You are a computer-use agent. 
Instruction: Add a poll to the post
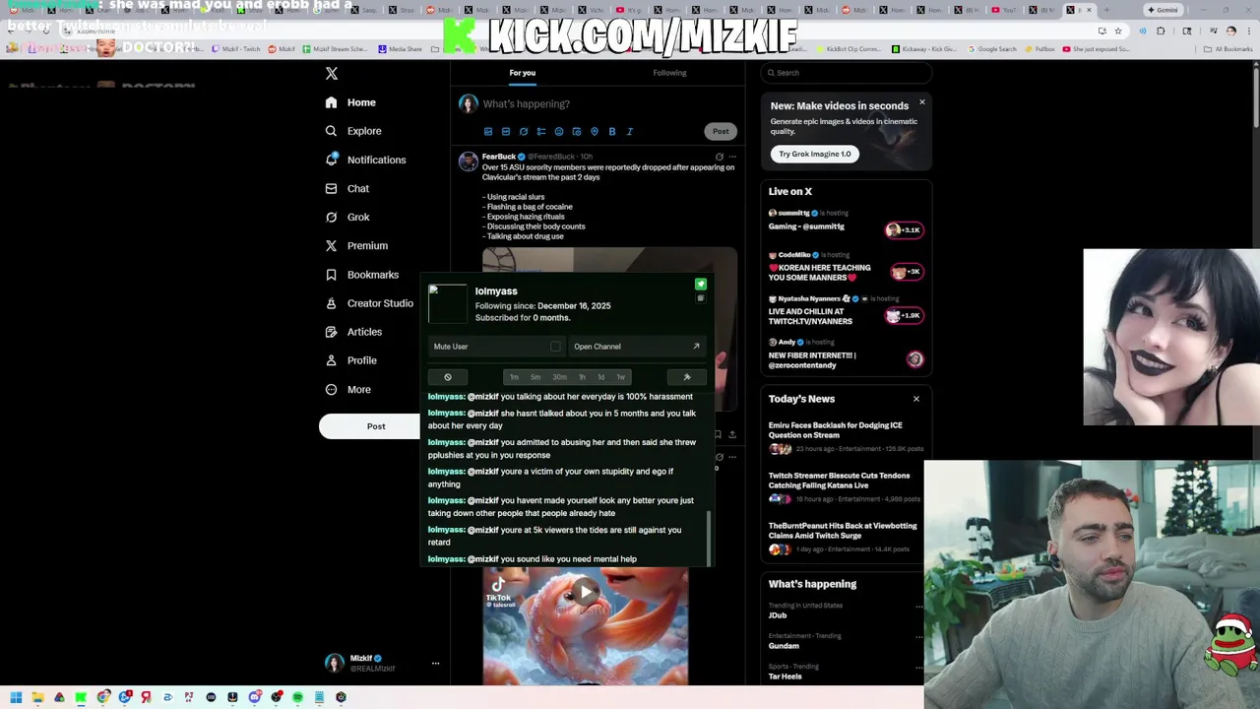pyautogui.click(x=541, y=131)
